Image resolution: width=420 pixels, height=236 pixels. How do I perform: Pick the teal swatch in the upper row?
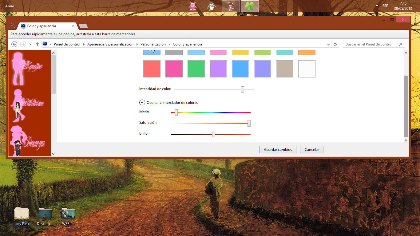(x=285, y=53)
